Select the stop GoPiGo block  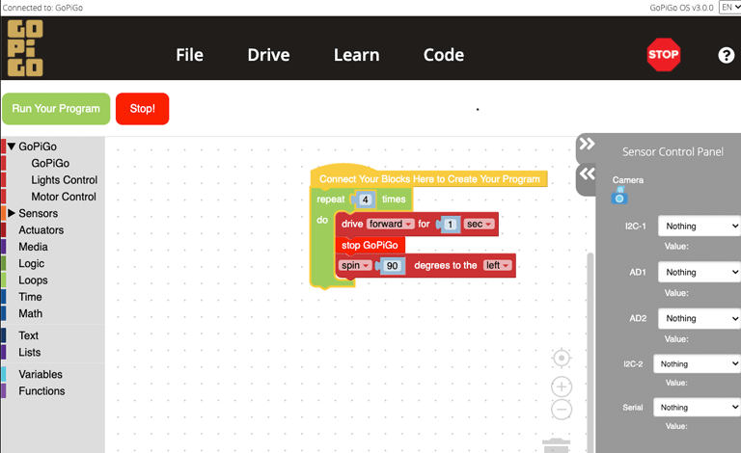point(370,246)
